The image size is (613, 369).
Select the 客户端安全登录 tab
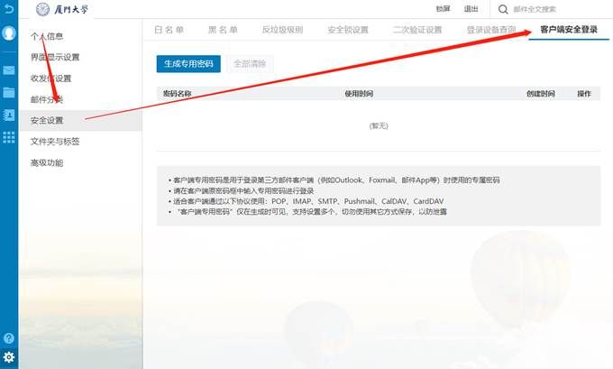point(568,30)
